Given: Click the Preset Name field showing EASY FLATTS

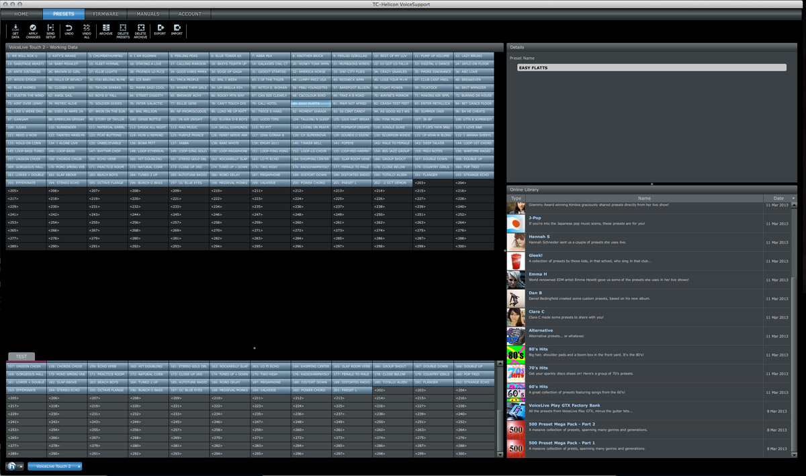Looking at the screenshot, I should tap(652, 68).
